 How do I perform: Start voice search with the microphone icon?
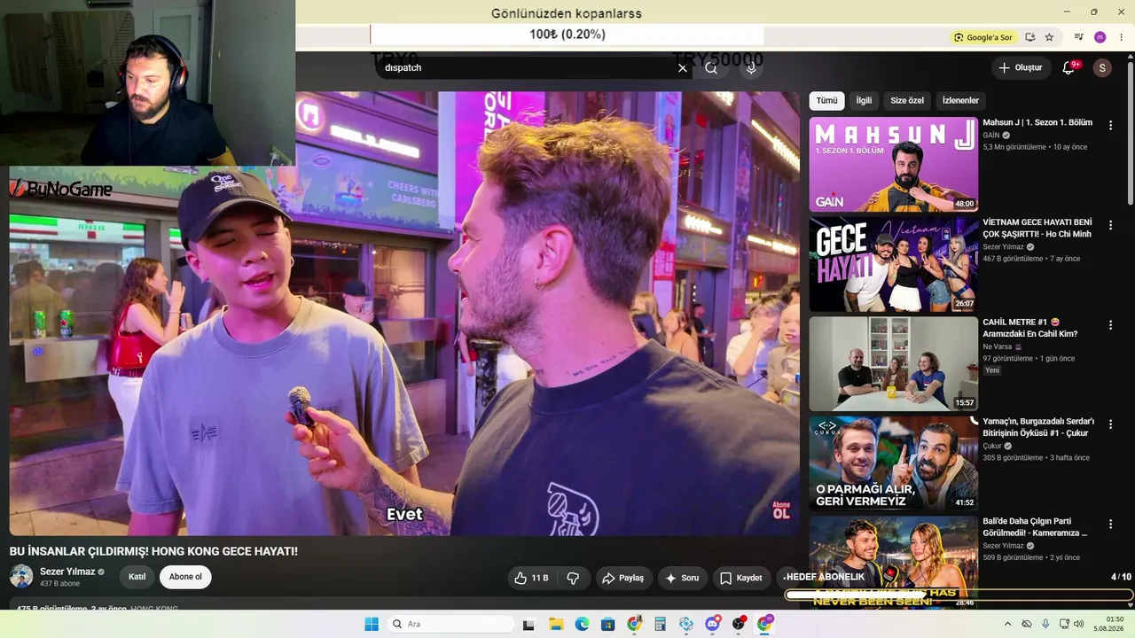click(751, 68)
